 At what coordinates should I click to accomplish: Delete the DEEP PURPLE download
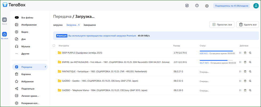click(x=245, y=53)
